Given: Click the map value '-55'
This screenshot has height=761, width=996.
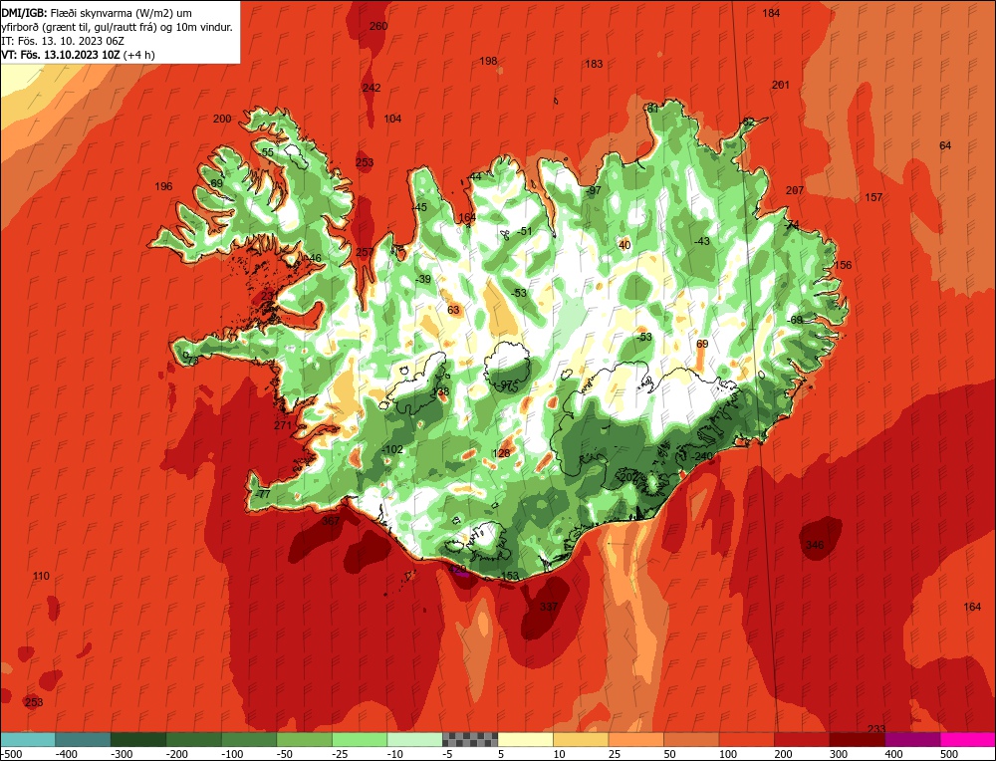Looking at the screenshot, I should point(266,152).
